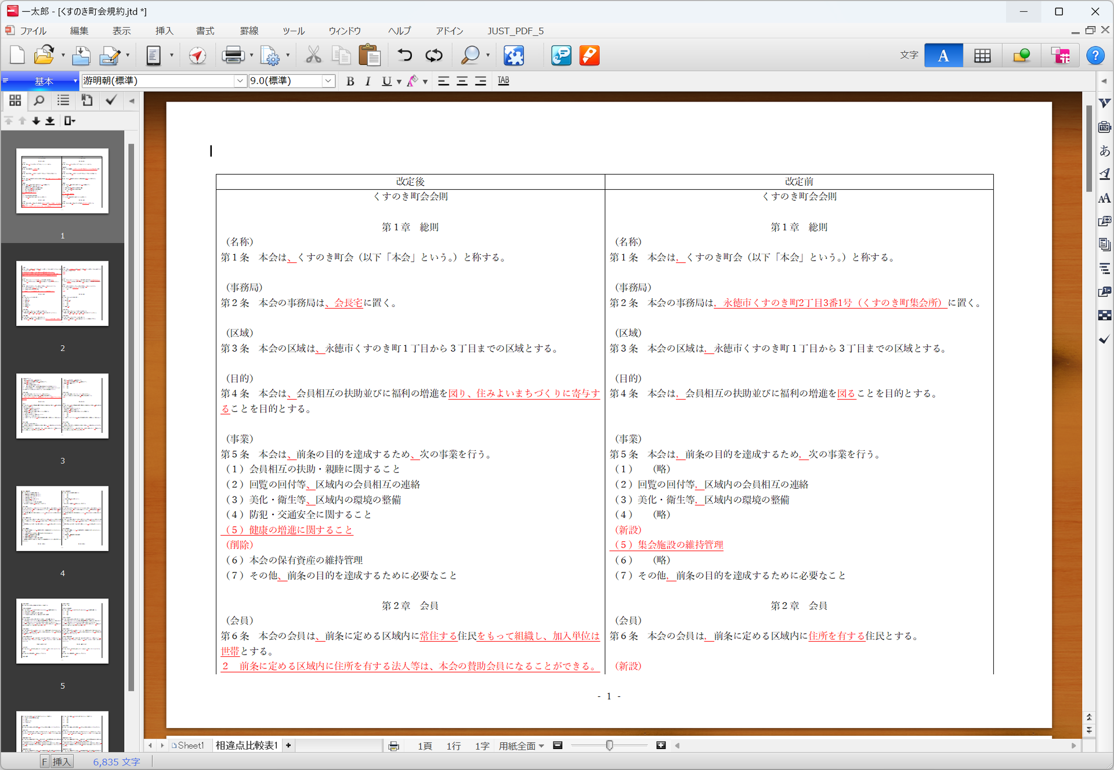Click the Paste clipboard icon
The width and height of the screenshot is (1114, 770).
tap(370, 56)
